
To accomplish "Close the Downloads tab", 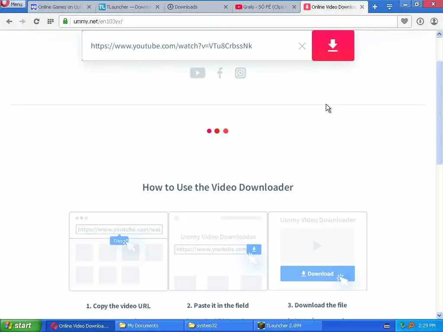I will point(226,7).
